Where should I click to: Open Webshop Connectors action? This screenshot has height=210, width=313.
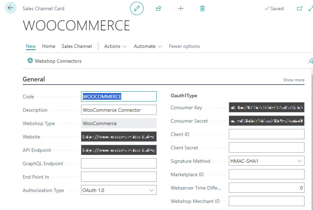click(54, 61)
